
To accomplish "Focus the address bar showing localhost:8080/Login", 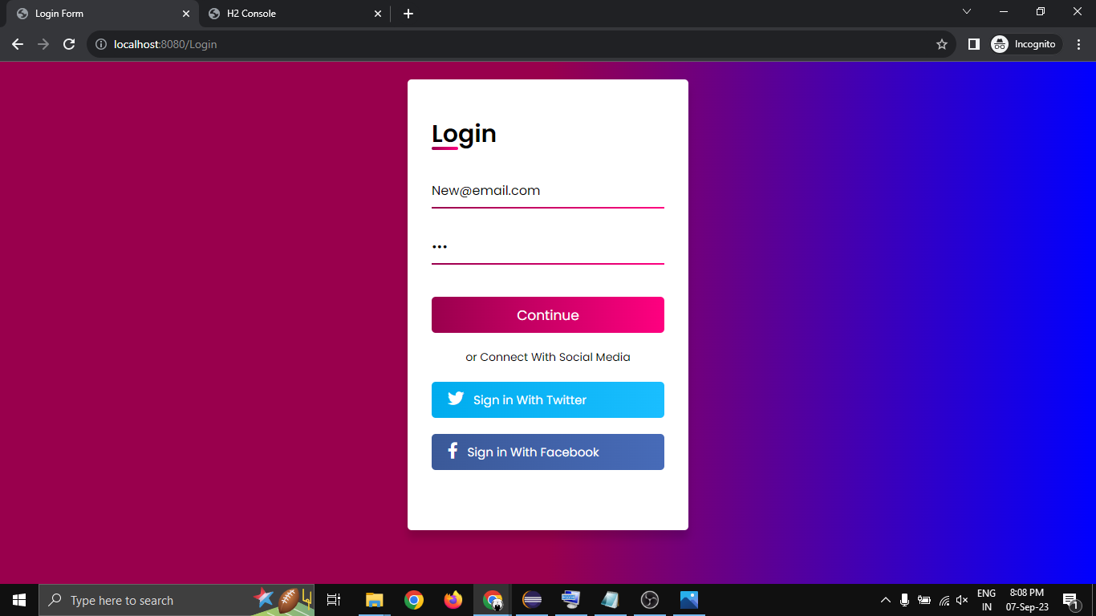I will [522, 44].
